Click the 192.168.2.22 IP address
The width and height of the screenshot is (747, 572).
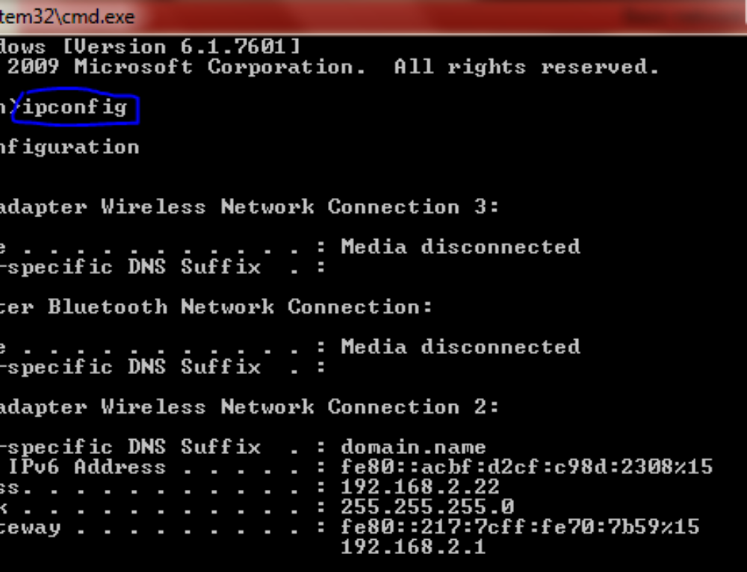420,488
